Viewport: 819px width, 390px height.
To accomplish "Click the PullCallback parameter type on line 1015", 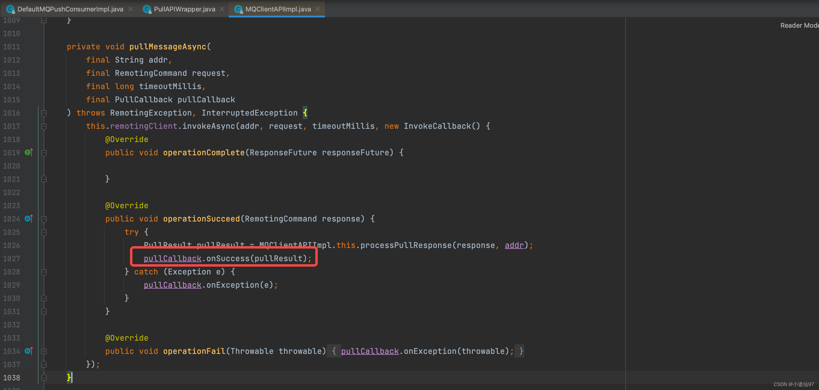I will [x=144, y=100].
